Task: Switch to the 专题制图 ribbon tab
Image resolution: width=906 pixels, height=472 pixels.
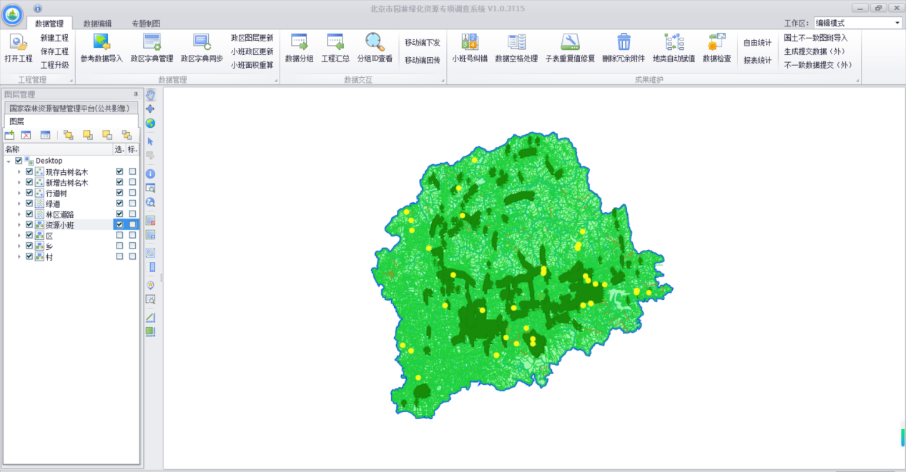Action: click(146, 24)
